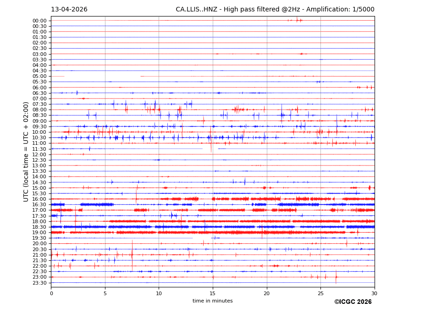Select the 16:00 time row label
Viewport: 425px width, 319px height.
click(x=39, y=199)
